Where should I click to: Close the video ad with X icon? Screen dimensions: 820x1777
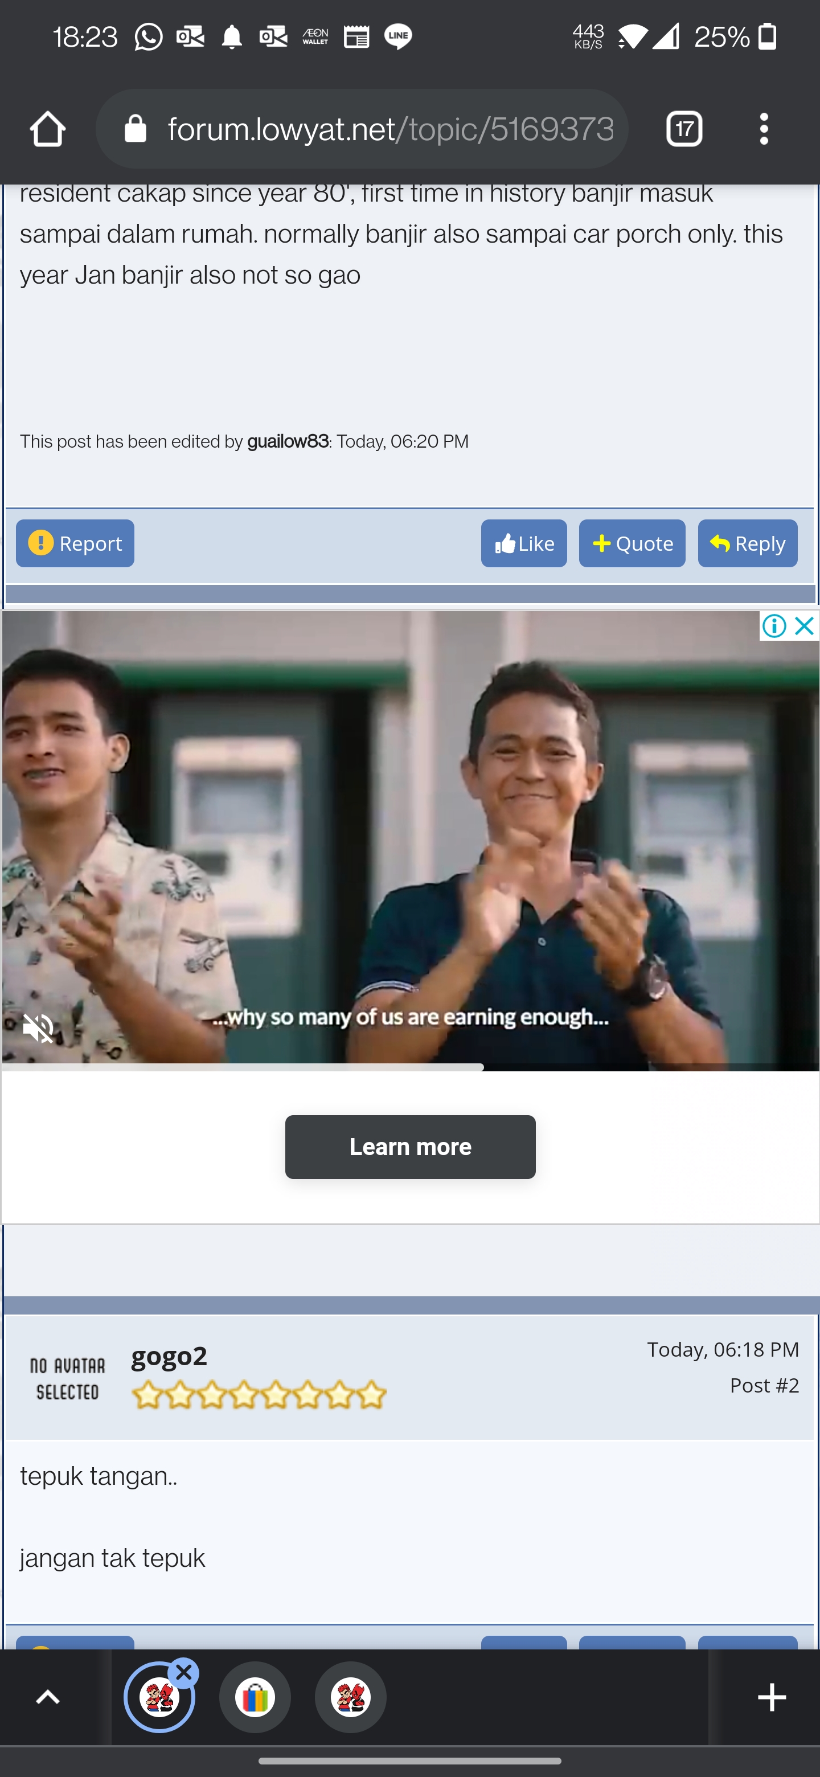(x=804, y=626)
